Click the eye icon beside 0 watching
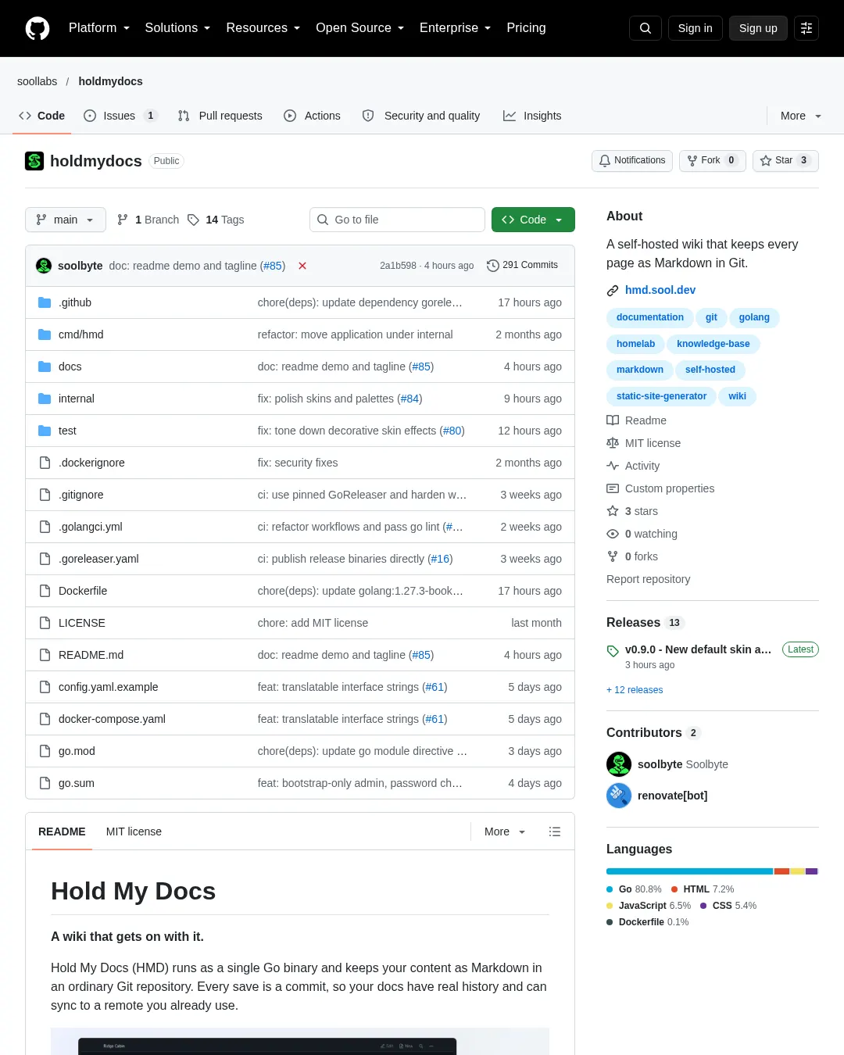Viewport: 844px width, 1055px height. (613, 534)
